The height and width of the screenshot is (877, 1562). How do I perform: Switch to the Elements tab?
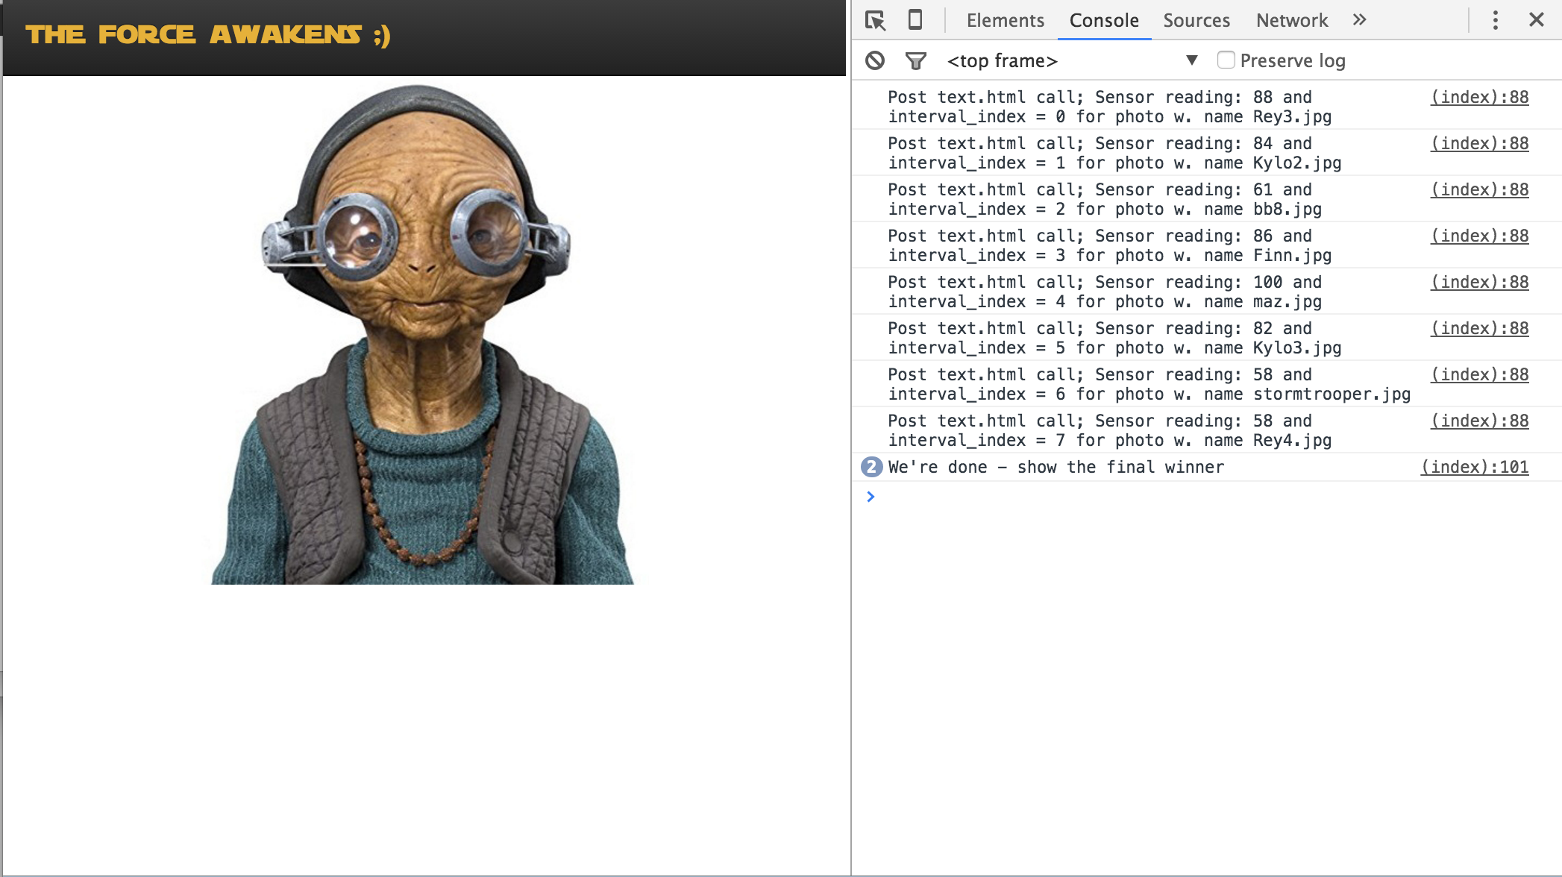pyautogui.click(x=1005, y=20)
